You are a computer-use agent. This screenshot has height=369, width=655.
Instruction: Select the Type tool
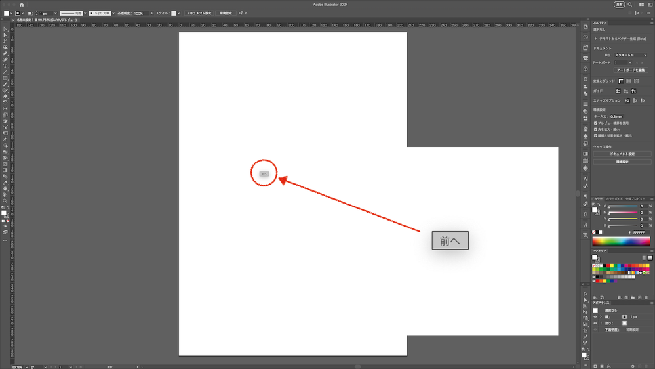pos(5,66)
